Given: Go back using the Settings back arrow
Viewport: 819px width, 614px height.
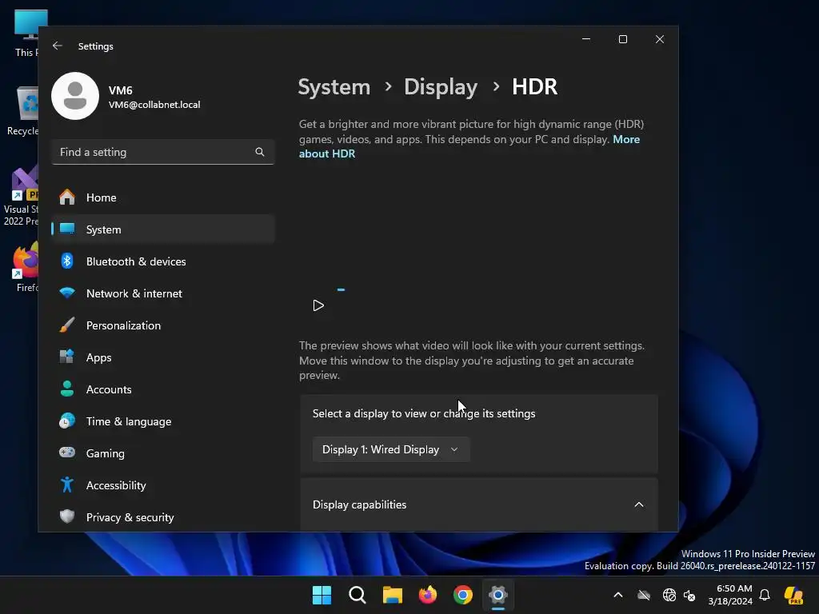Looking at the screenshot, I should [x=58, y=46].
